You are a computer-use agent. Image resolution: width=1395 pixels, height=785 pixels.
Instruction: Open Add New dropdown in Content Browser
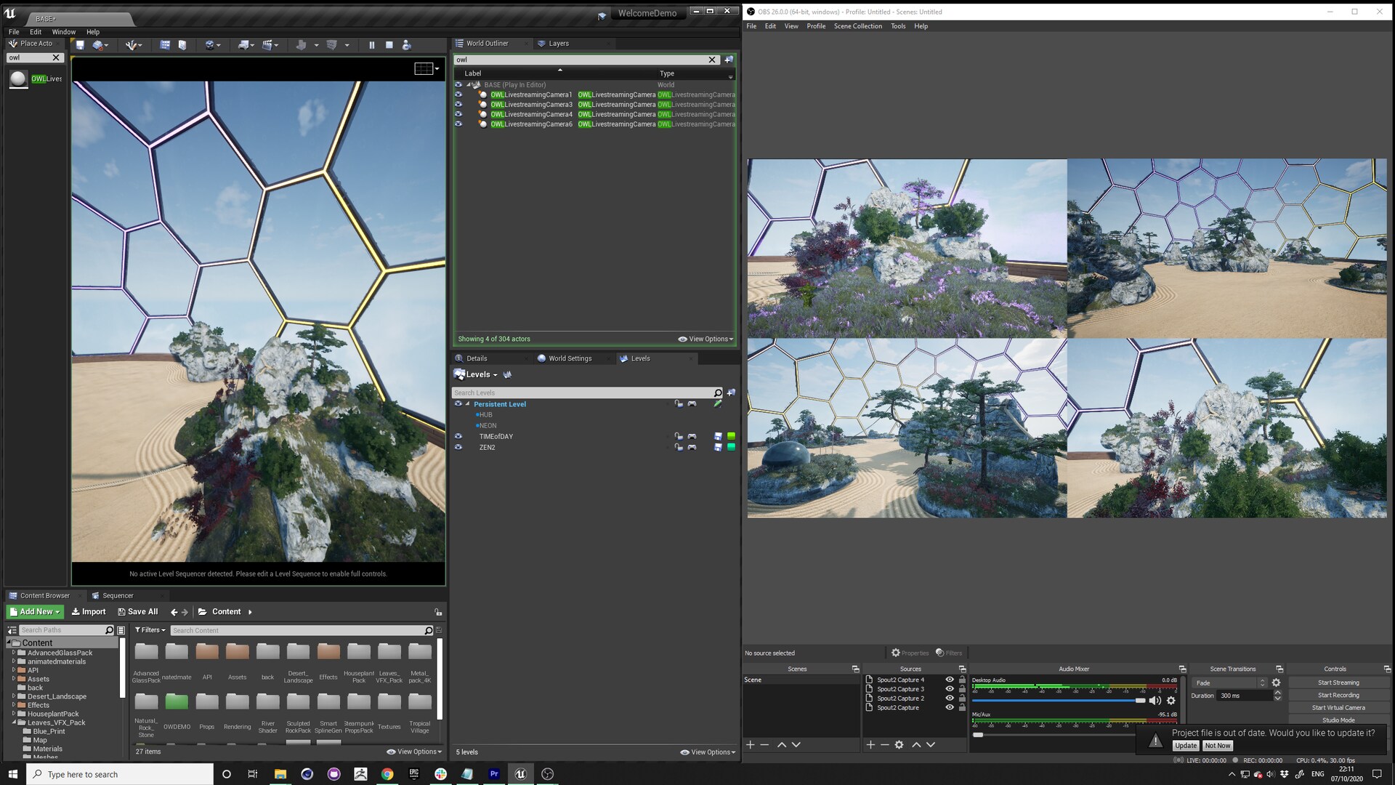coord(35,612)
